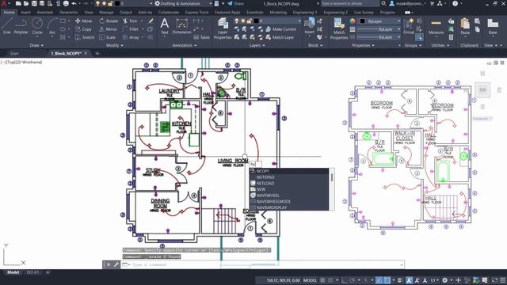Open the Drafting & Annotation workspace dropdown
The height and width of the screenshot is (285, 507).
tap(183, 3)
